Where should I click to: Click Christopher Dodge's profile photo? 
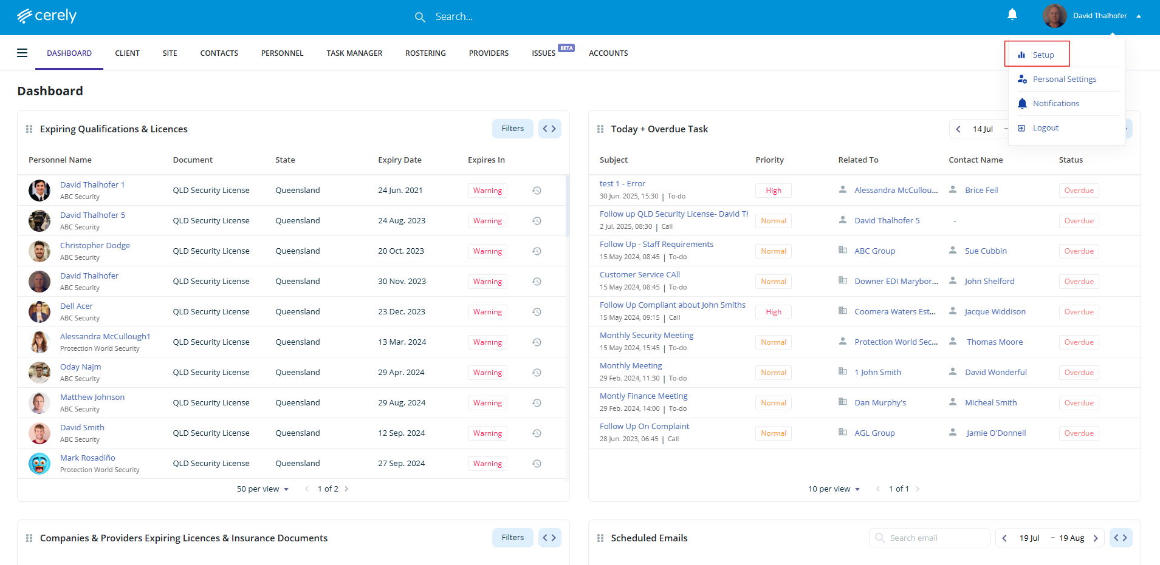pyautogui.click(x=39, y=251)
